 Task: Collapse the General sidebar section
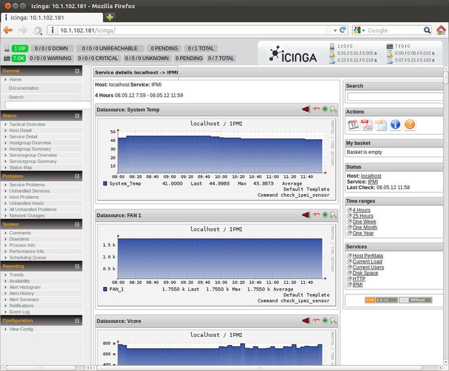pos(77,71)
